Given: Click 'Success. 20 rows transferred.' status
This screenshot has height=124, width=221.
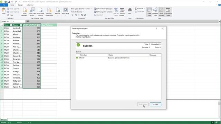Looking at the screenshot, I should 119,58.
